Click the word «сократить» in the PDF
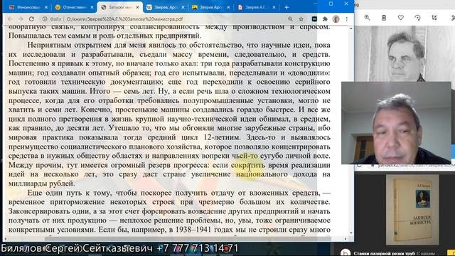455x256 pixels. (248, 165)
